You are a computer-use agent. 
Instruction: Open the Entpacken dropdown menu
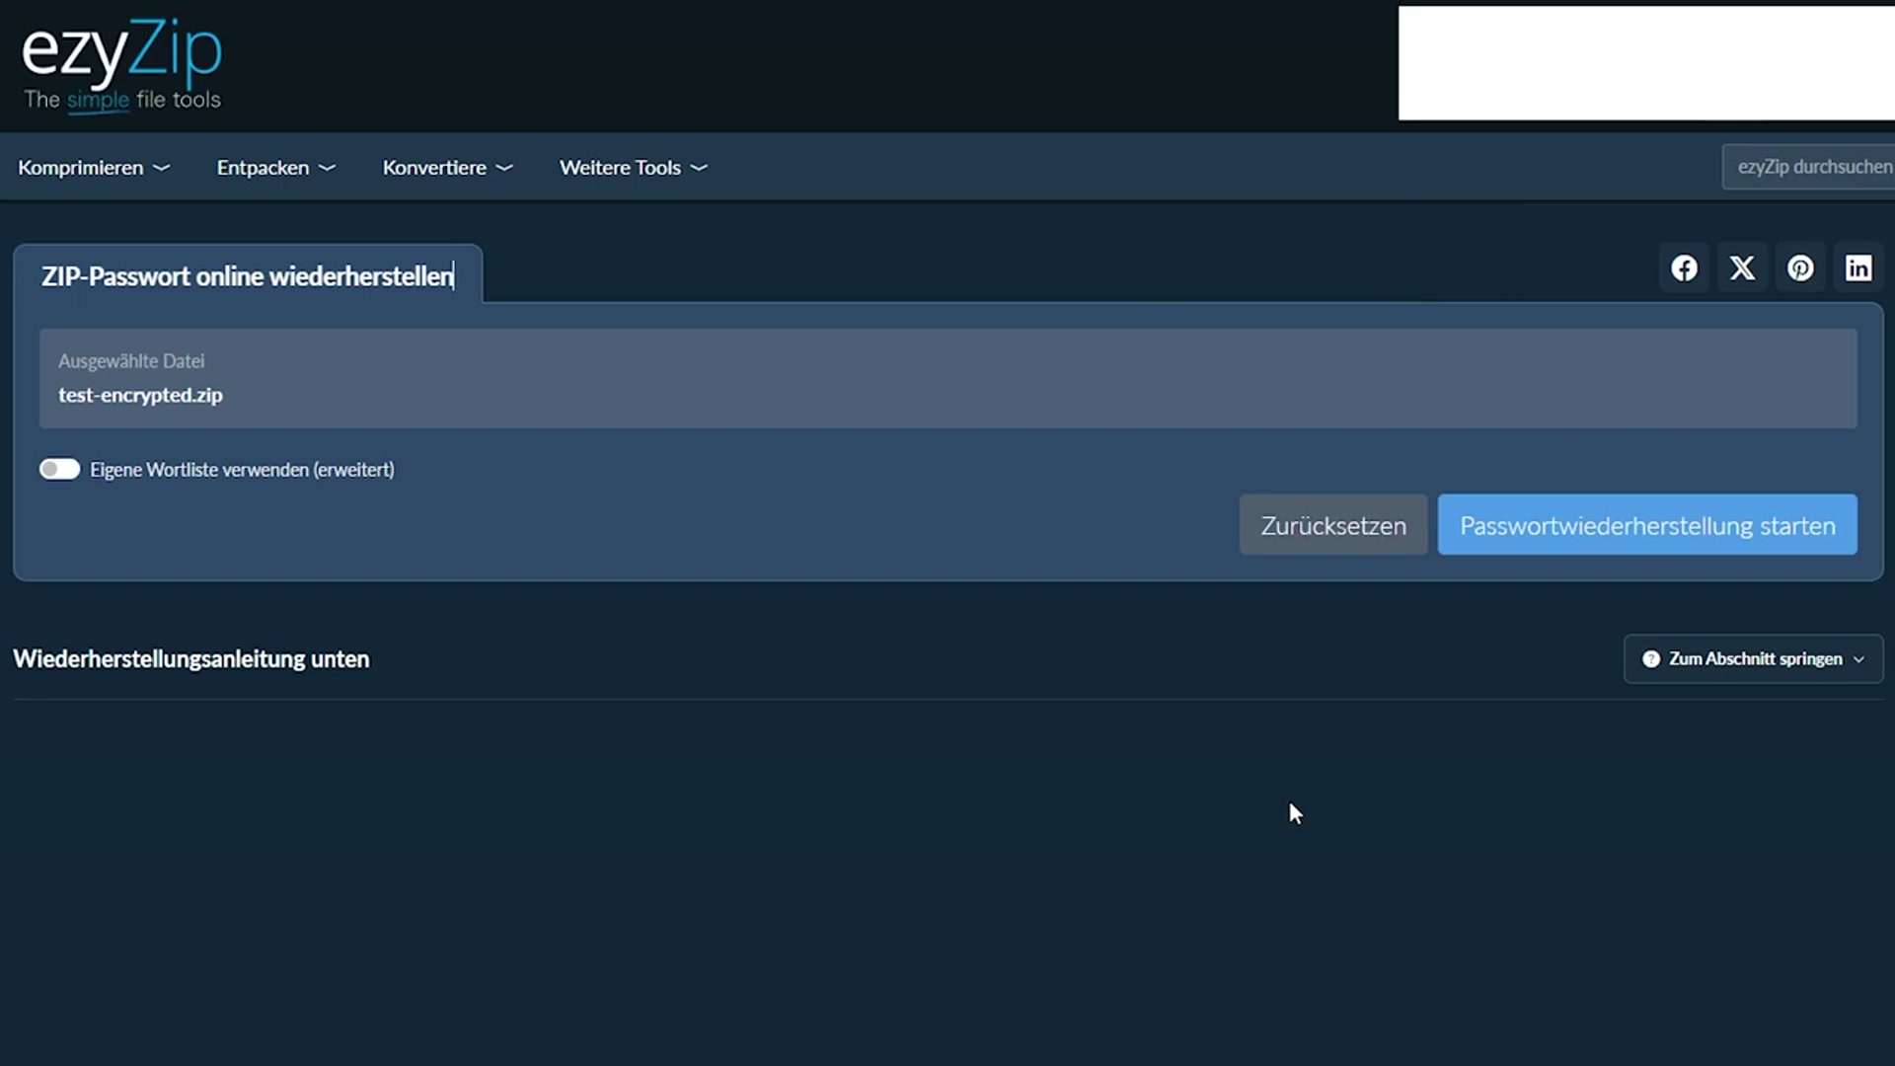coord(276,168)
